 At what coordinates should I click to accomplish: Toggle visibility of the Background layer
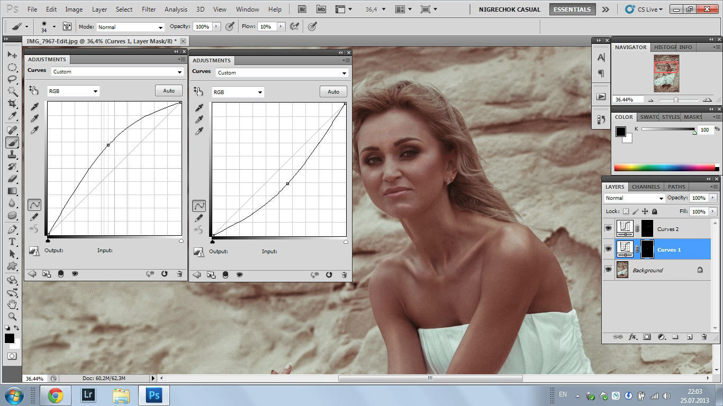point(608,270)
